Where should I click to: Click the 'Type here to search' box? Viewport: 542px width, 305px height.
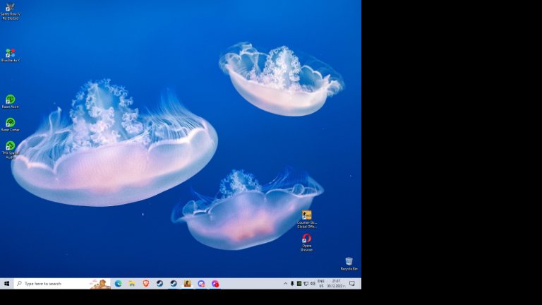(56, 283)
